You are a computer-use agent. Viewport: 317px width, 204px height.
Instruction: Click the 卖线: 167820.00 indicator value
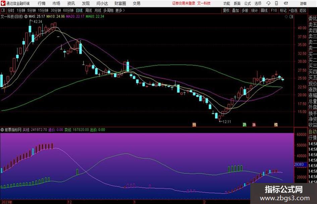[x=76, y=130]
